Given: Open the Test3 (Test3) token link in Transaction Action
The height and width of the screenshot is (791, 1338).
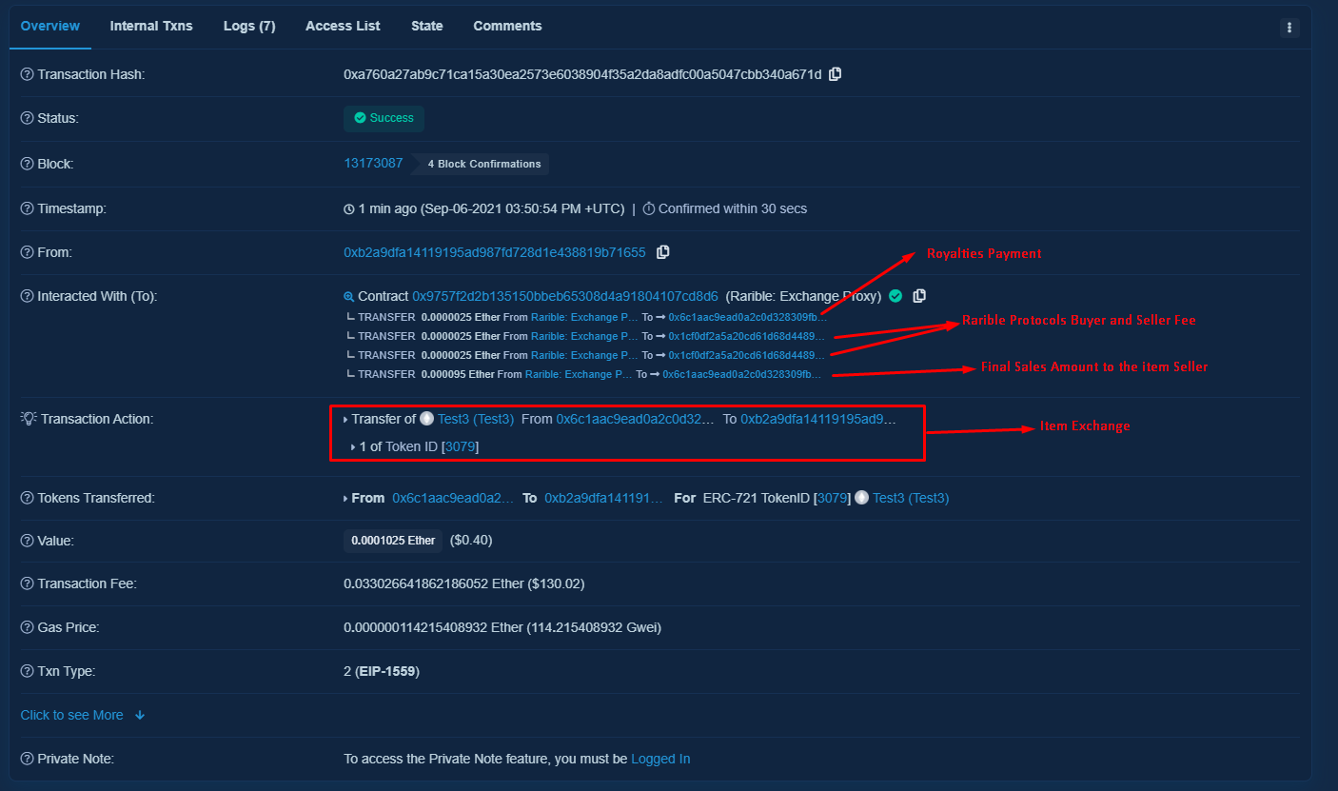Looking at the screenshot, I should [476, 419].
